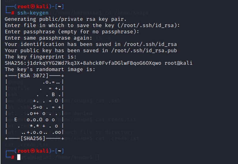Click the letter E in the randomart

coord(16,119)
